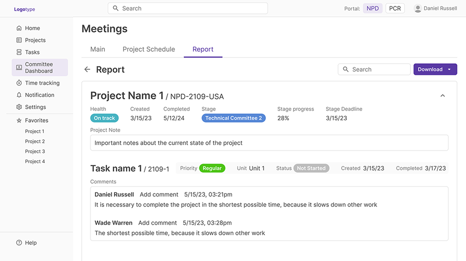
Task: Open Time tracking clock icon
Action: 19,83
